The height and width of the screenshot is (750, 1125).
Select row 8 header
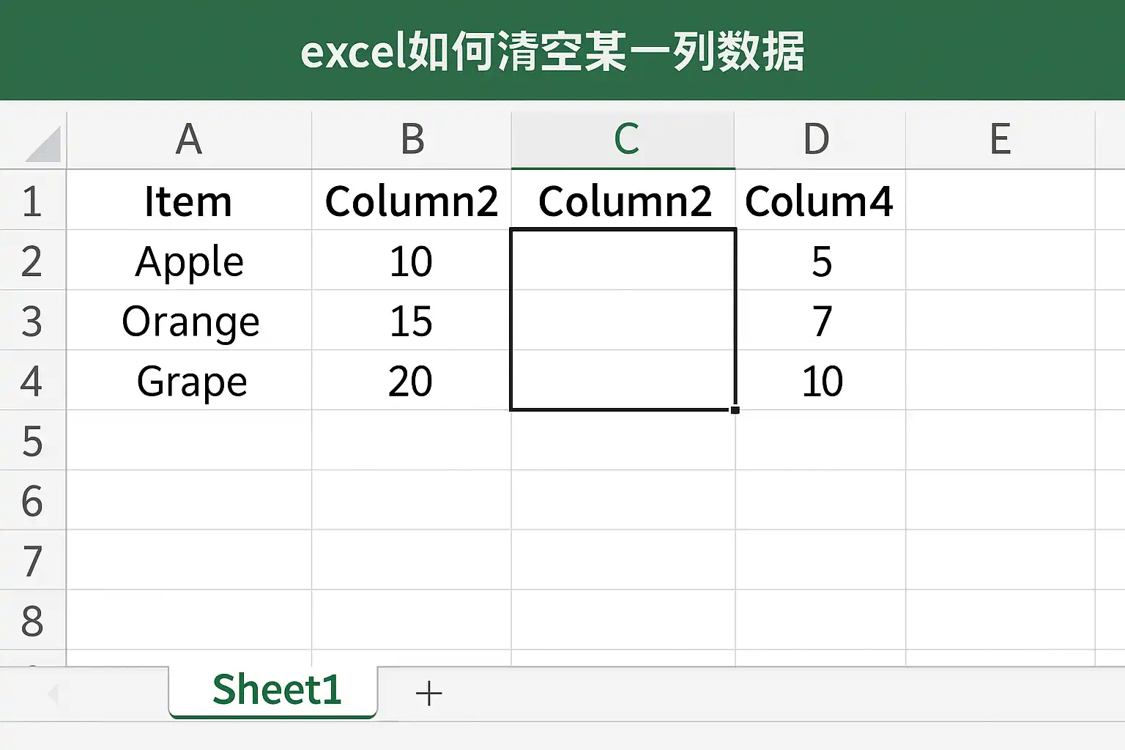pyautogui.click(x=32, y=621)
